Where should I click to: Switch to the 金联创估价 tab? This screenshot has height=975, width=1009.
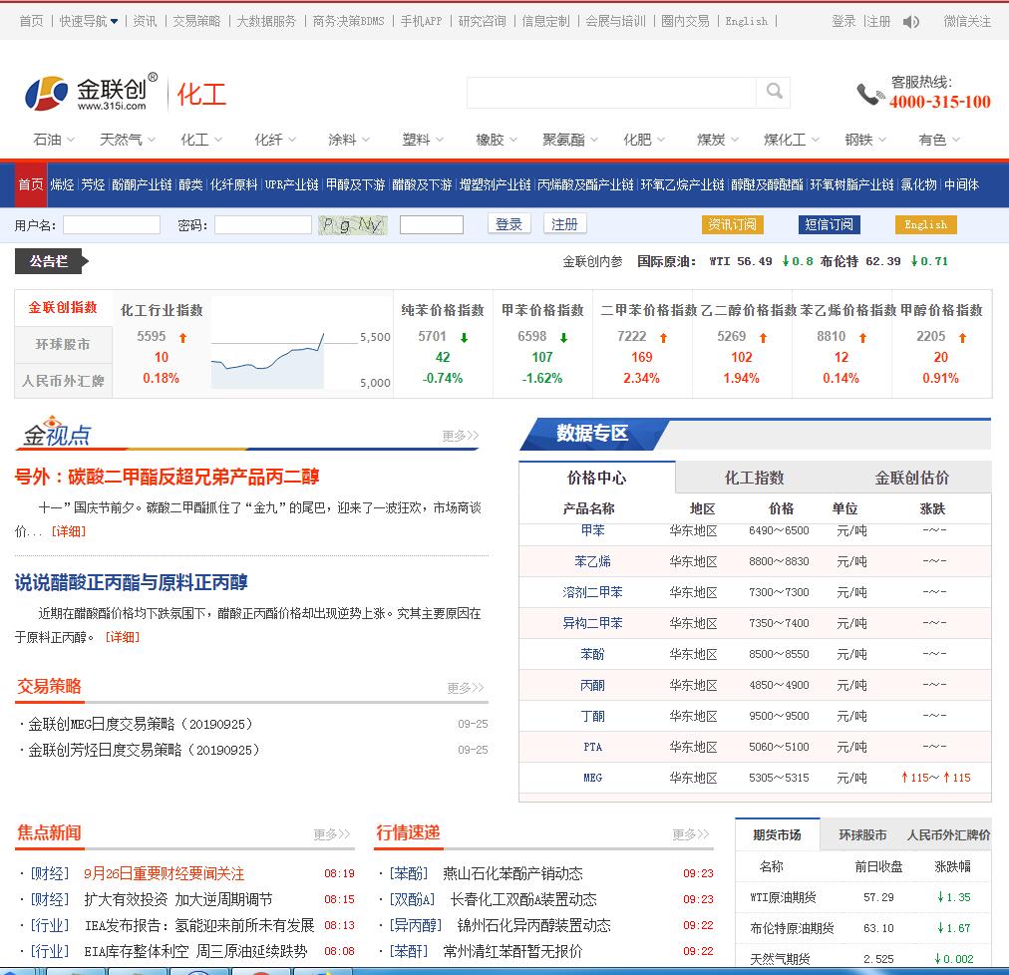tap(912, 479)
